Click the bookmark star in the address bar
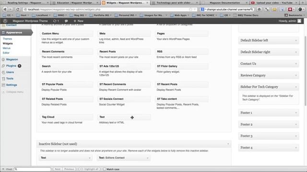The image size is (307, 172). [x=190, y=9]
